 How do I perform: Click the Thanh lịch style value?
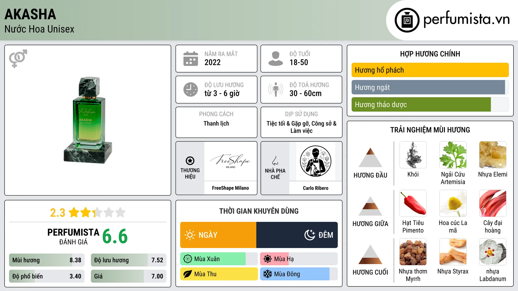[216, 124]
